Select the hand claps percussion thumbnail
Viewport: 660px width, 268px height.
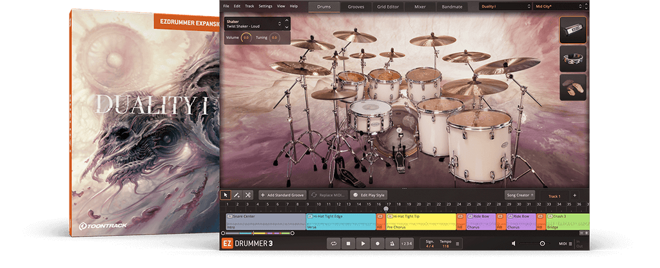click(573, 87)
